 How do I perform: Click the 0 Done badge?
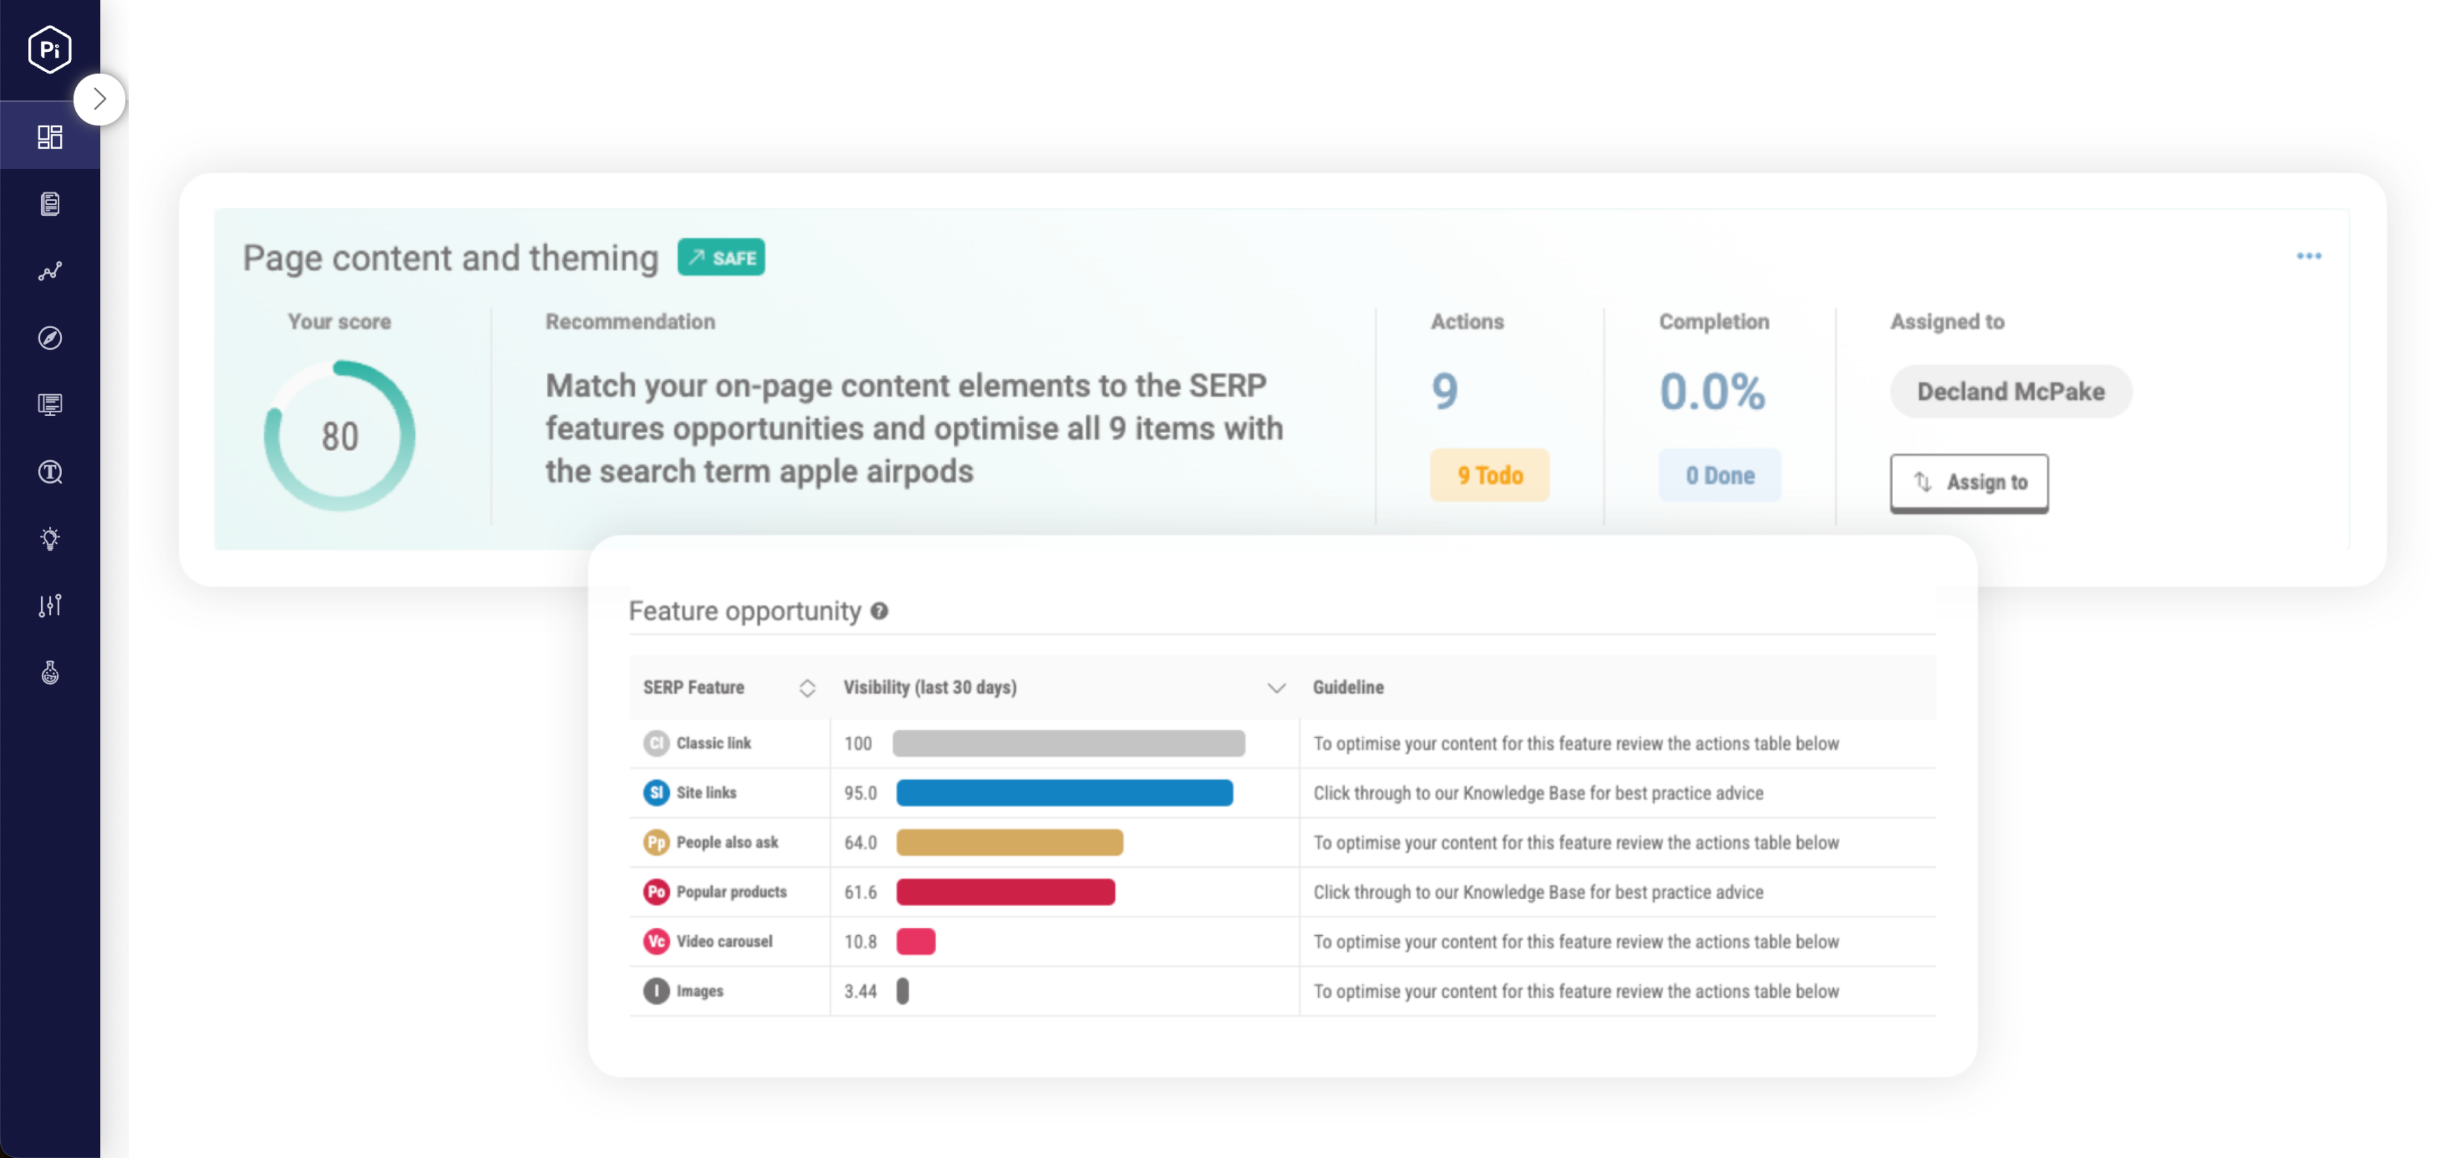point(1719,476)
